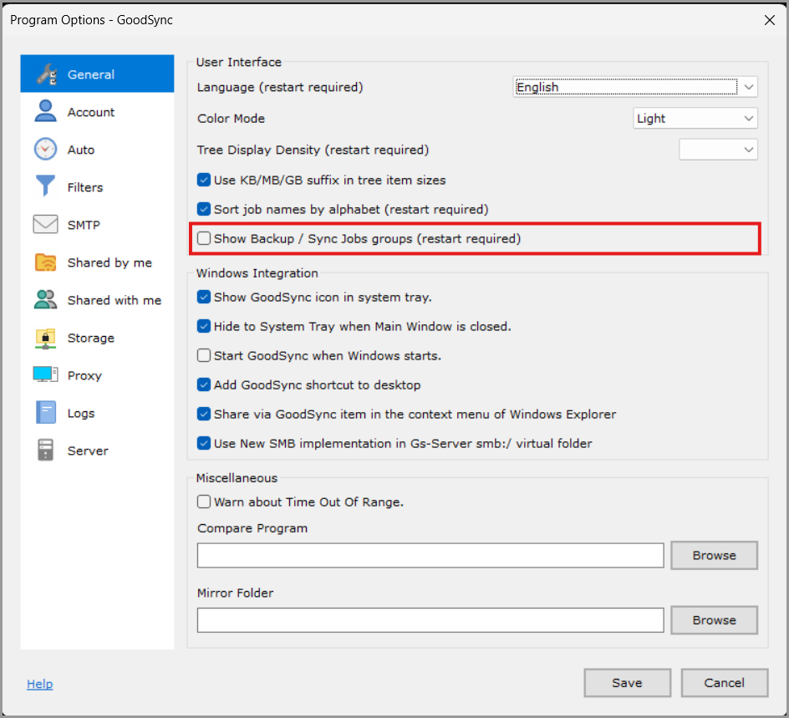The width and height of the screenshot is (789, 718).
Task: Click the Shared with me label
Action: pos(115,300)
